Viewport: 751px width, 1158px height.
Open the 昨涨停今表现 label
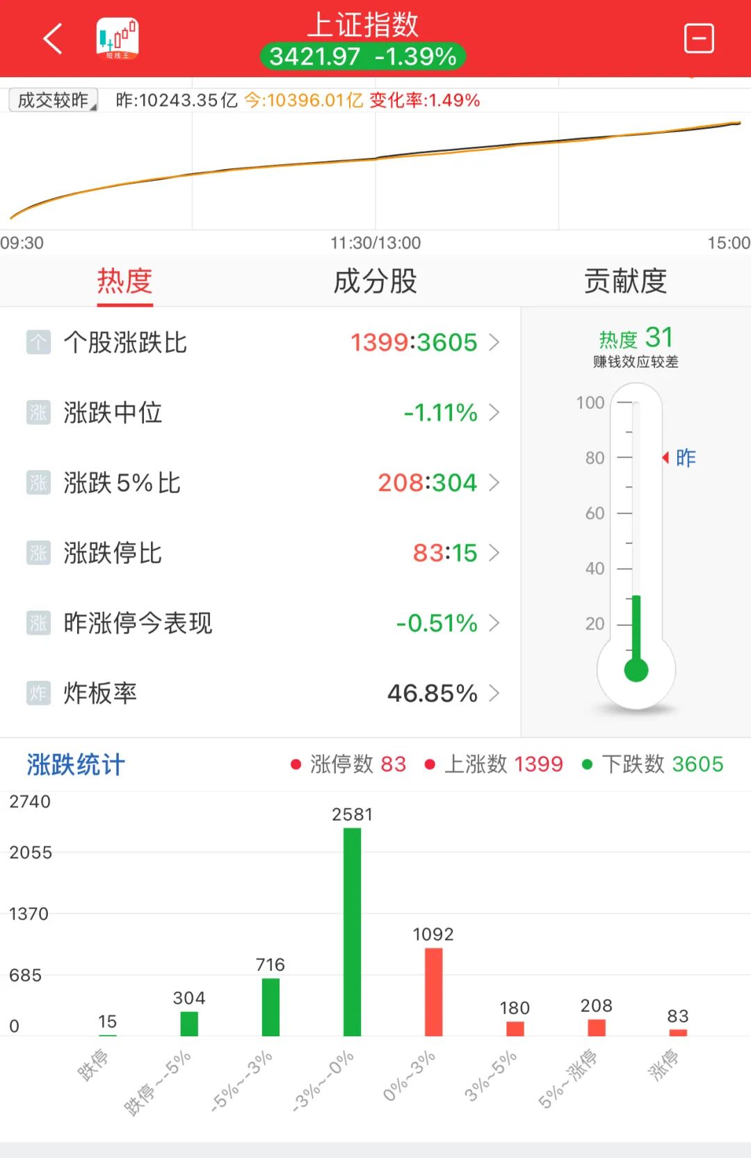coord(138,623)
